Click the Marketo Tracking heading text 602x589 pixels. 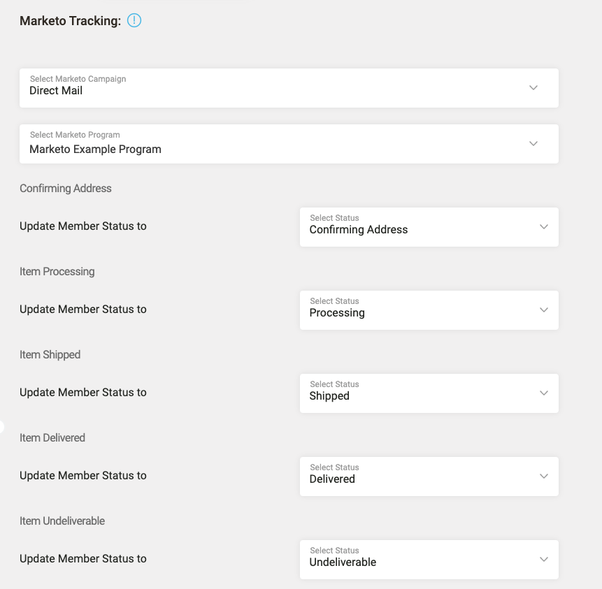click(70, 21)
